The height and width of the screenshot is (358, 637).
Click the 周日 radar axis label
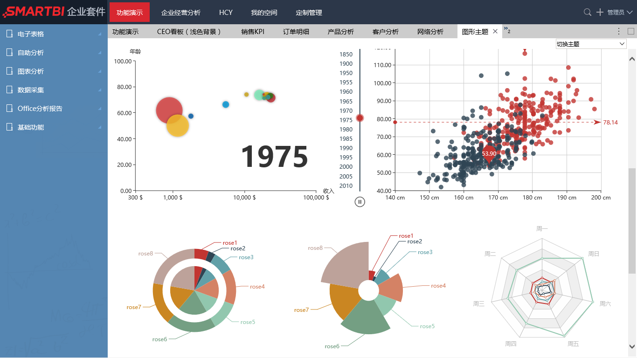tap(594, 254)
